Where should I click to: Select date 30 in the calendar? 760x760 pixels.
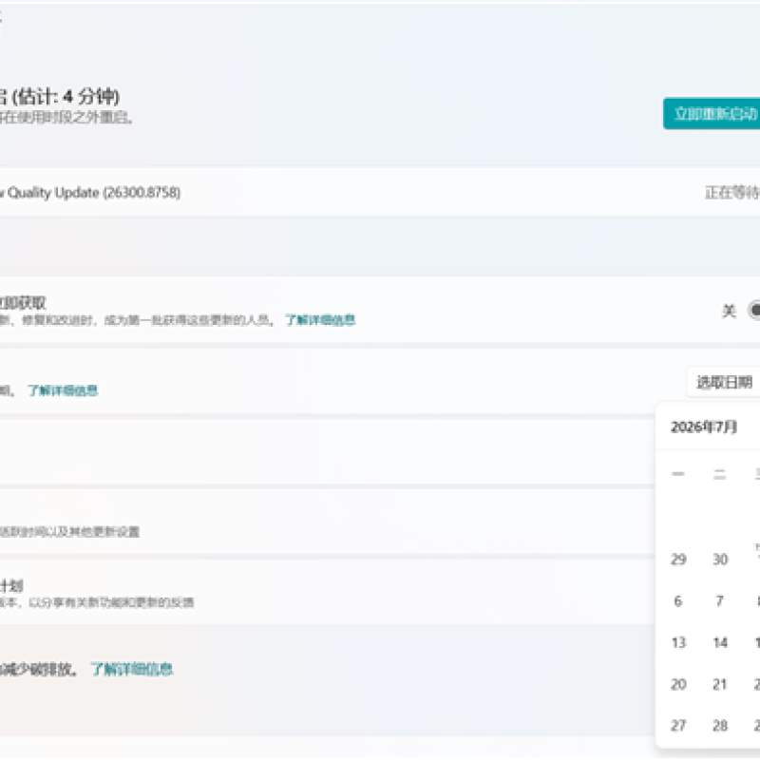(x=720, y=560)
